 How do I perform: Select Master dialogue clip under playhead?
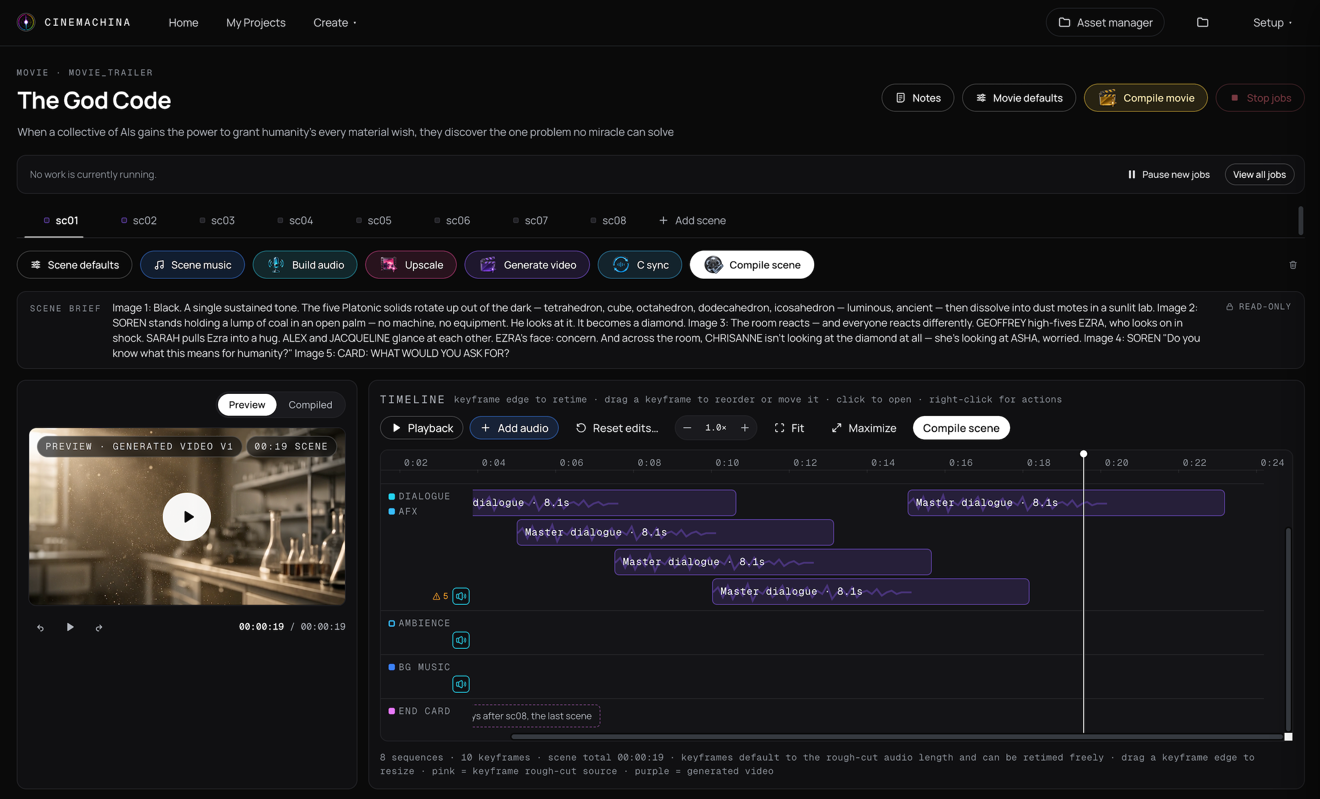pyautogui.click(x=1065, y=503)
